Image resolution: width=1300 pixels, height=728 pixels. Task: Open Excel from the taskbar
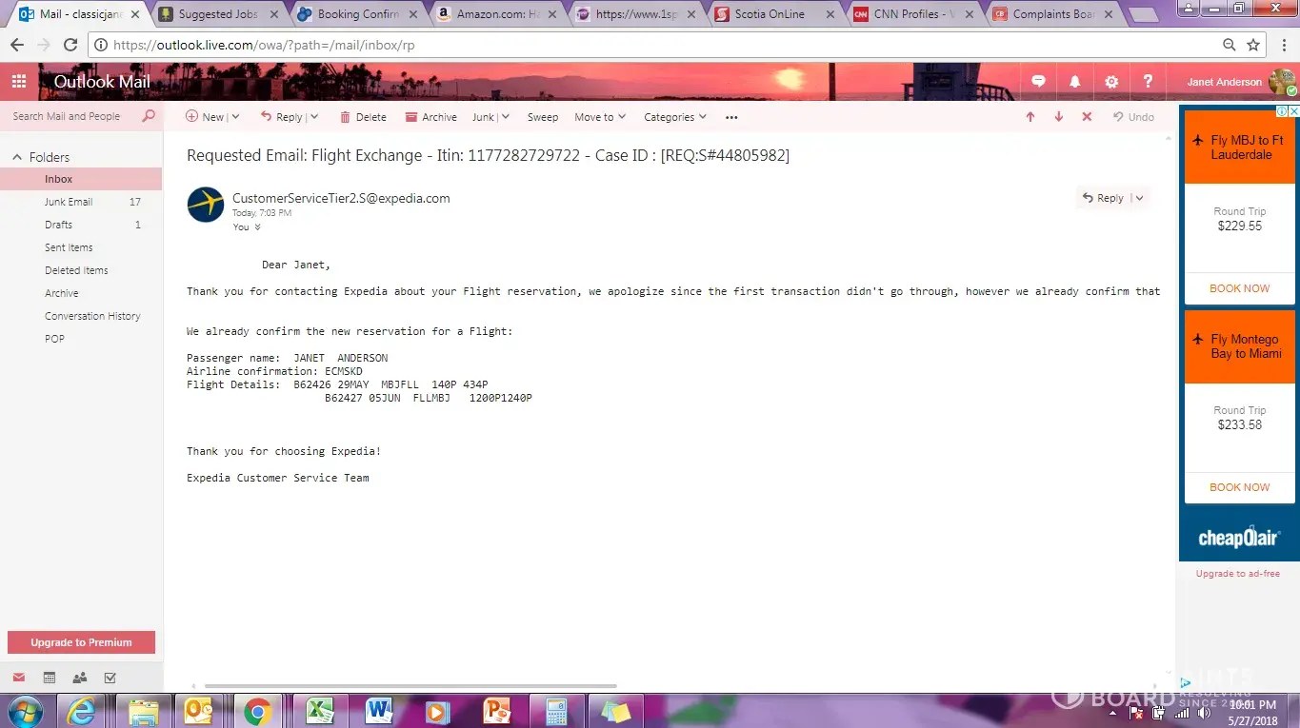tap(318, 711)
